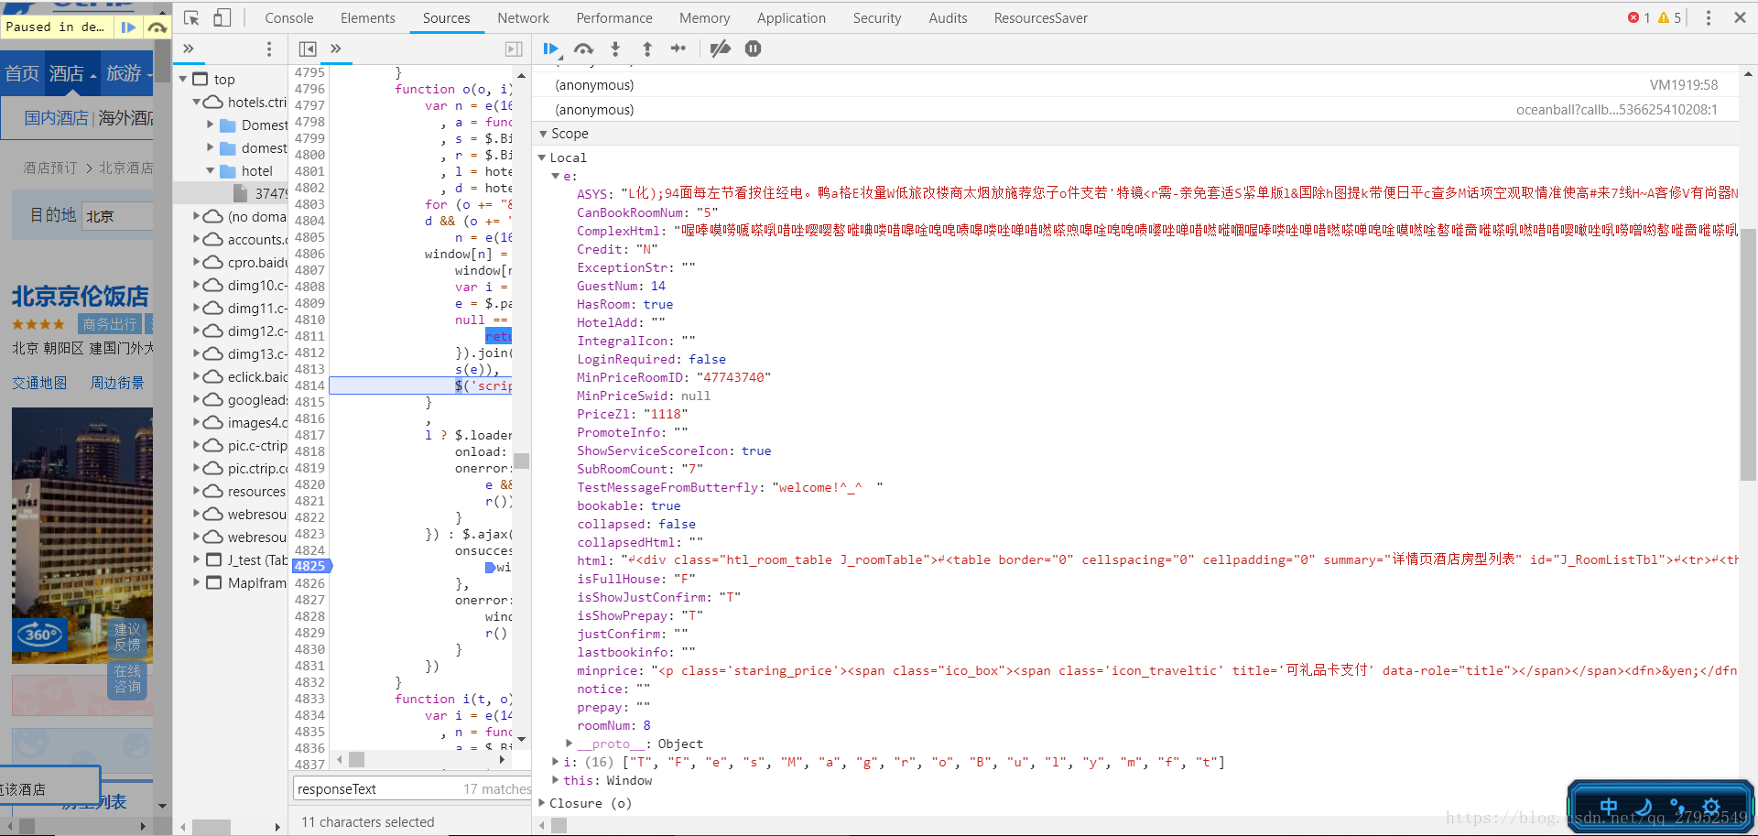Screen dimensions: 1758x836
Task: Resume from the page paused overlay
Action: [129, 27]
